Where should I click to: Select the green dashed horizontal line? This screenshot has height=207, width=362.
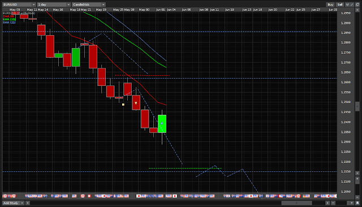185,168
